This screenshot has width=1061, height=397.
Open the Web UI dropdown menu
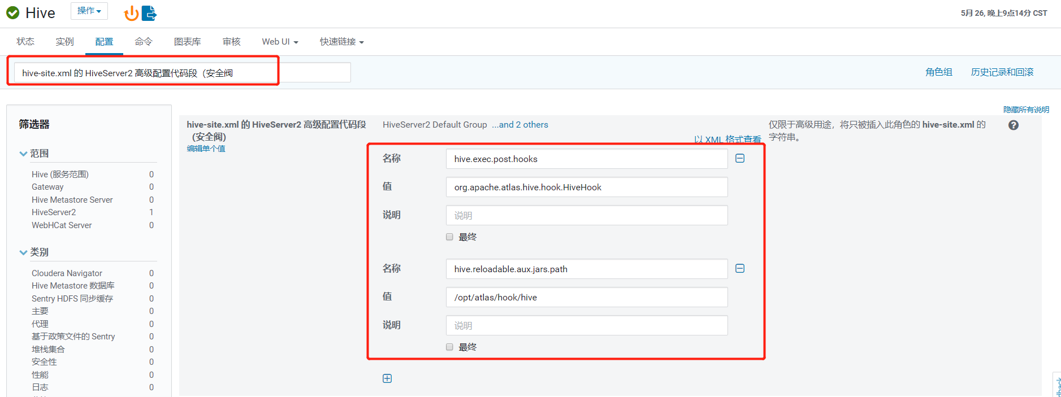coord(280,42)
